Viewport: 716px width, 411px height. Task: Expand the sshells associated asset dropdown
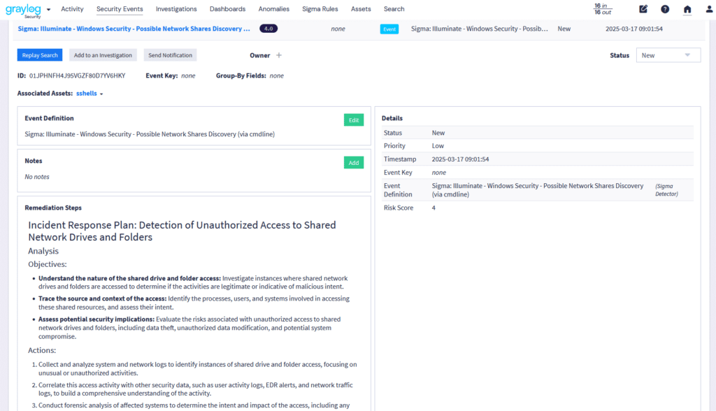(x=89, y=94)
